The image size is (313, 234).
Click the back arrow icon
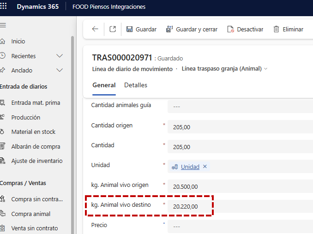point(95,29)
